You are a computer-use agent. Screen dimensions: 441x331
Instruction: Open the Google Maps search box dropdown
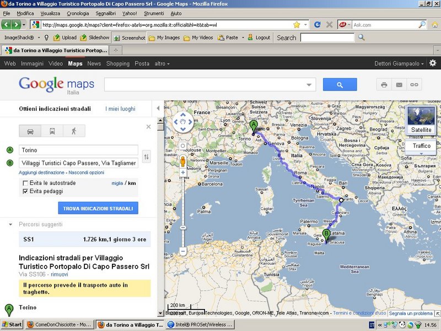[309, 85]
